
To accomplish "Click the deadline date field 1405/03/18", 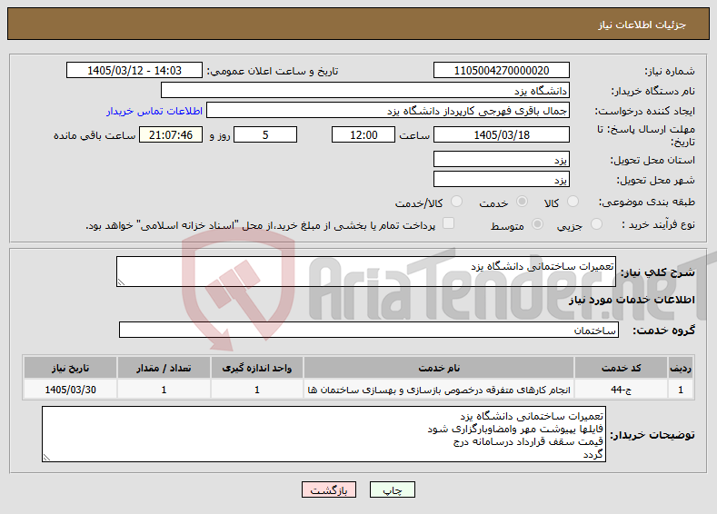I will 501,134.
